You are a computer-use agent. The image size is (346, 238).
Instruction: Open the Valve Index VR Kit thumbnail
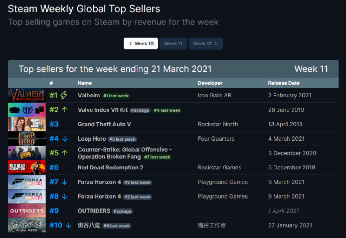pos(27,110)
